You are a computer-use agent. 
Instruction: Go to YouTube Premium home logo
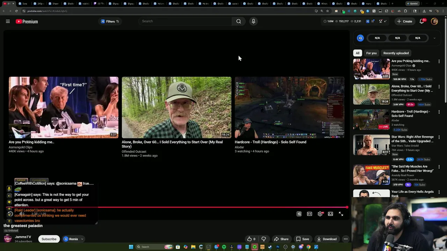(x=27, y=21)
